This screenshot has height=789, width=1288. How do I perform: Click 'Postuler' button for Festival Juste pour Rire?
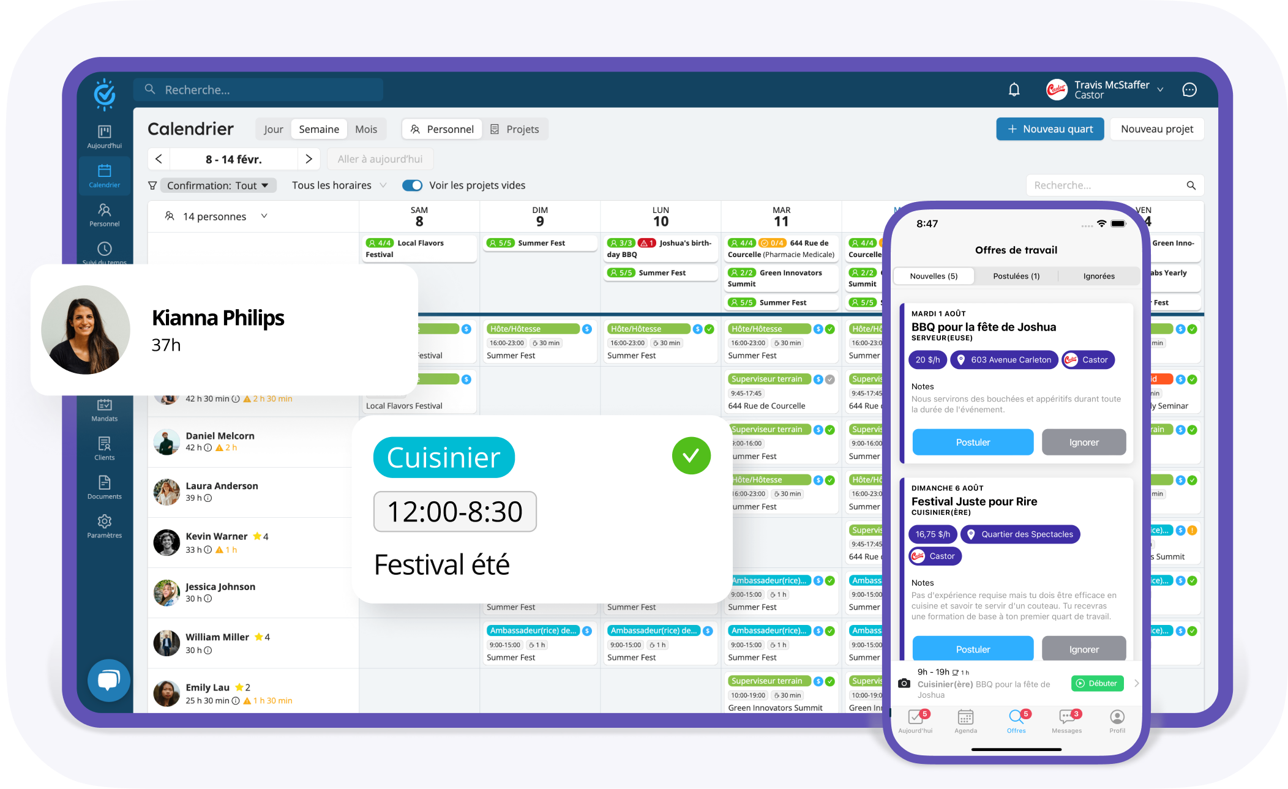point(973,648)
